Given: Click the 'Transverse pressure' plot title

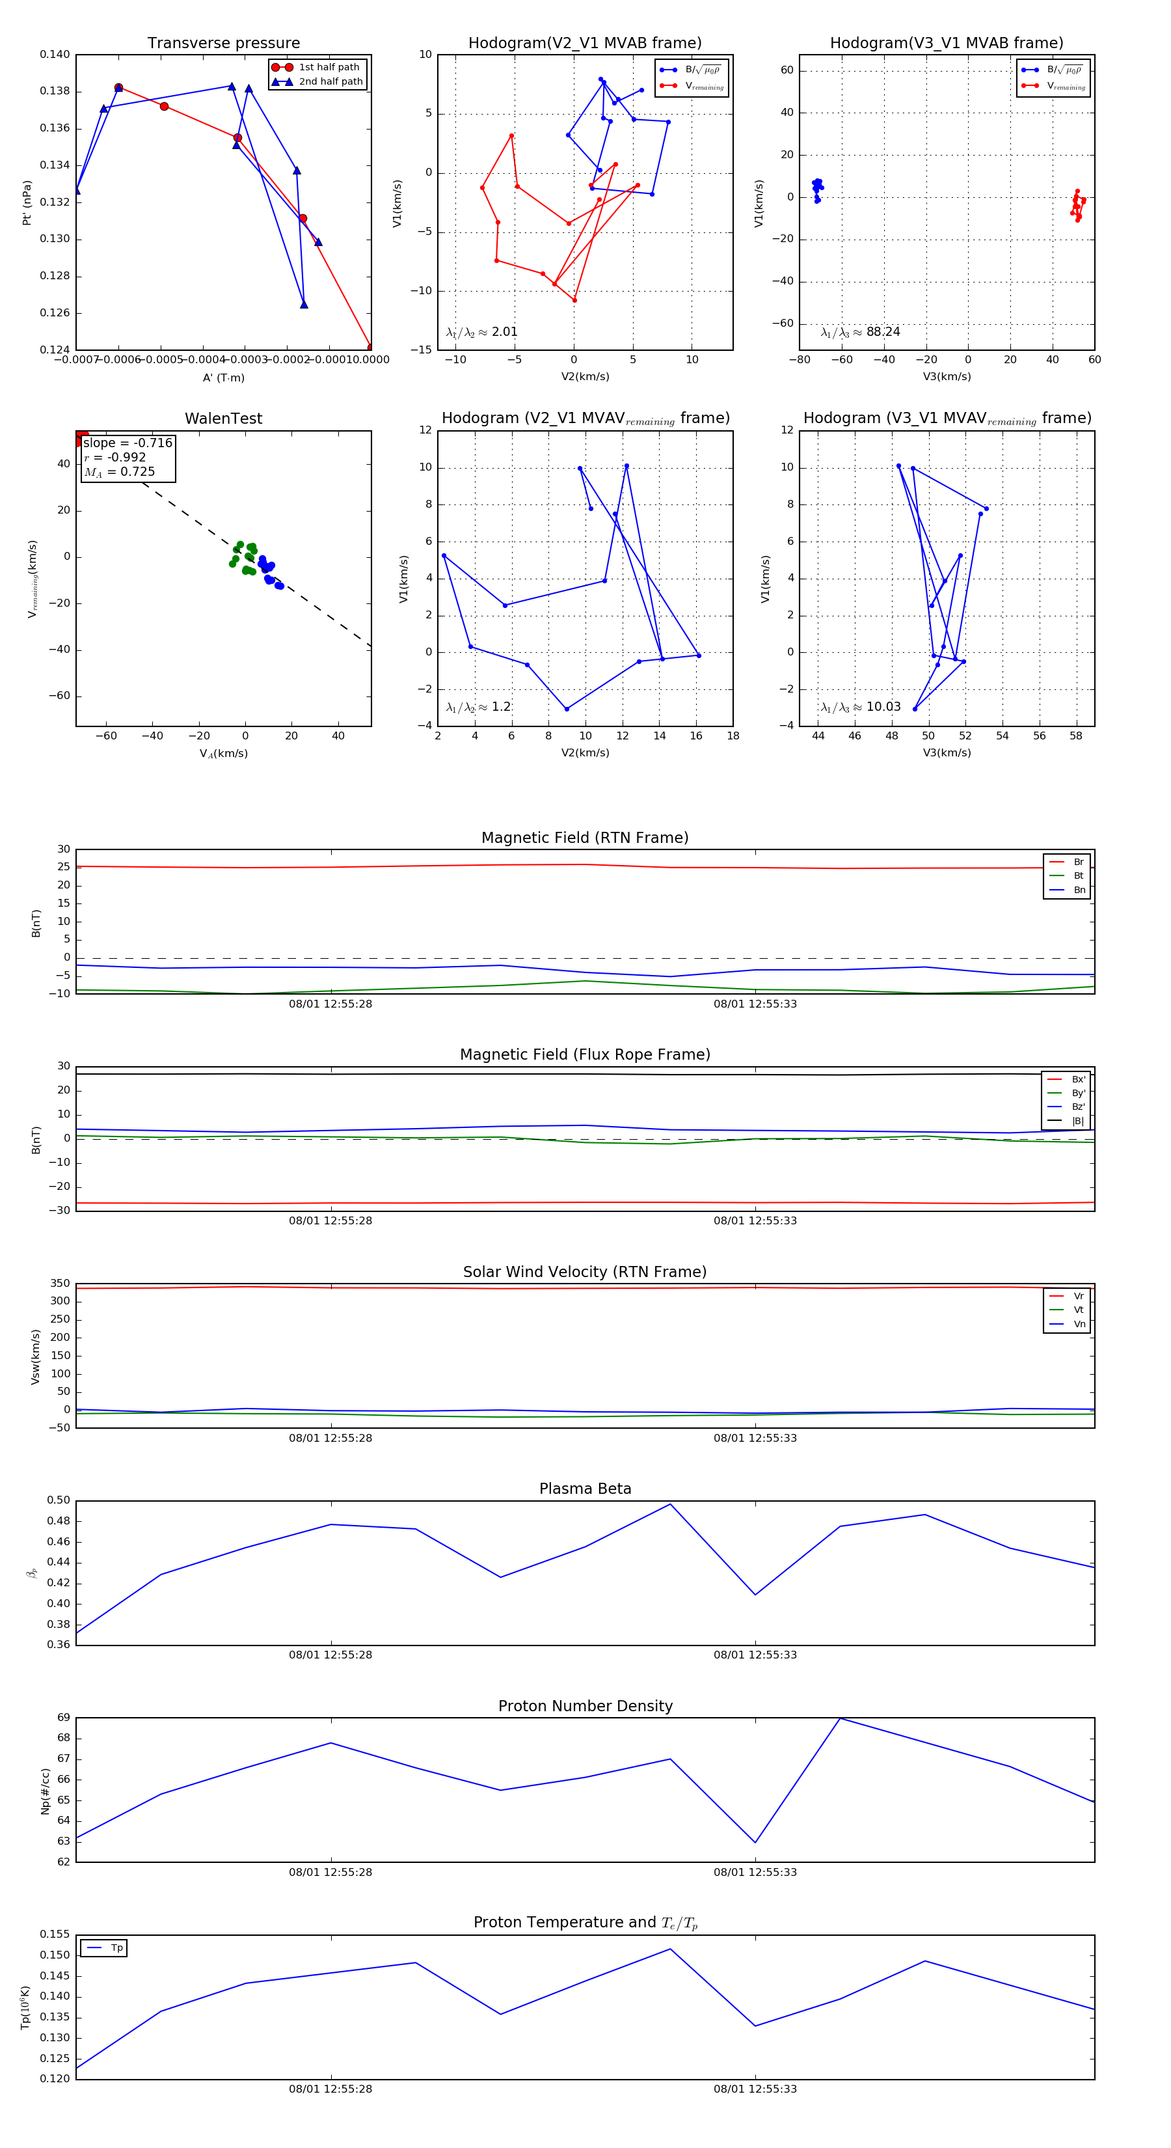Looking at the screenshot, I should [x=223, y=44].
